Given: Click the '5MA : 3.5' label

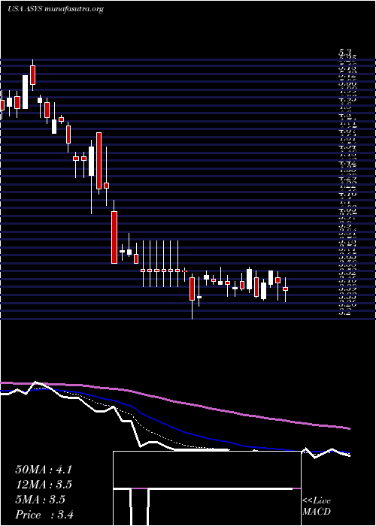Looking at the screenshot, I should click(x=41, y=500).
